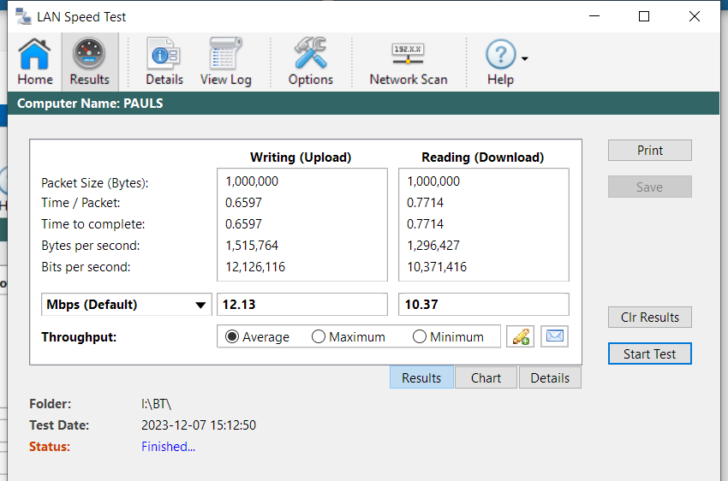The width and height of the screenshot is (728, 481).
Task: Click the Clr Results button
Action: tap(649, 318)
